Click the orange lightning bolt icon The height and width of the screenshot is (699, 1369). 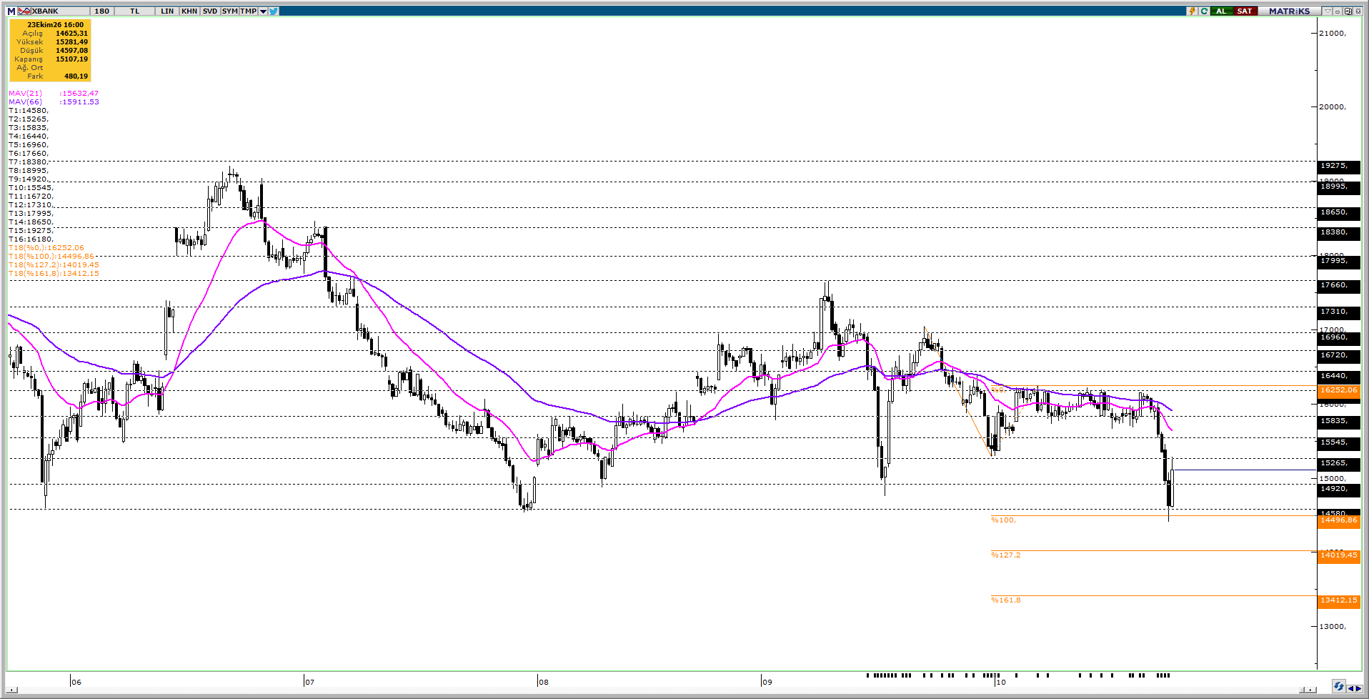pyautogui.click(x=1192, y=11)
